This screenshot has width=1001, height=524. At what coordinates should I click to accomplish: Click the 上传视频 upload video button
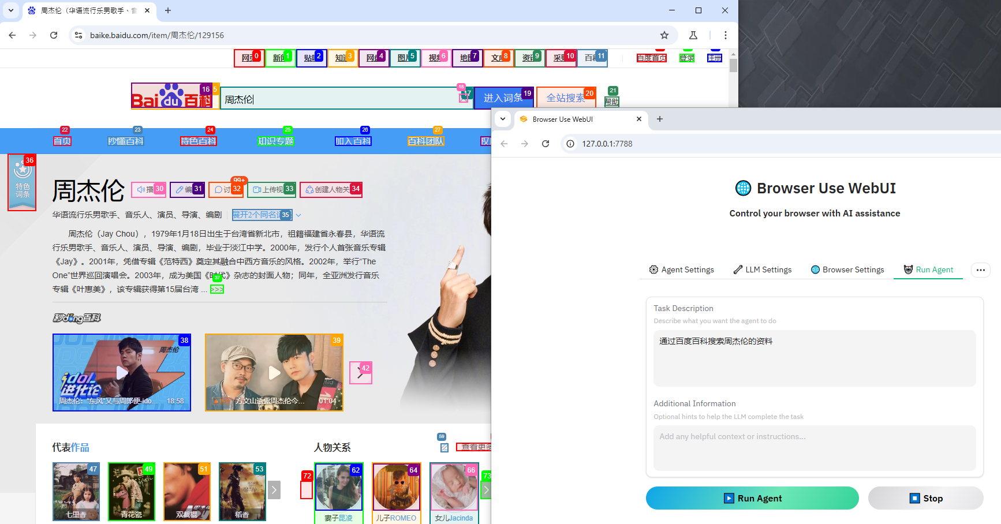tap(271, 189)
